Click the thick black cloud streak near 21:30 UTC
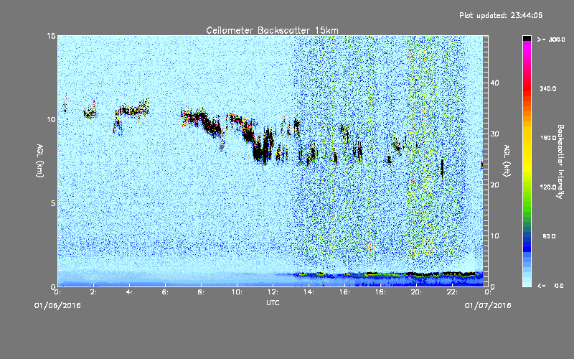574x359 pixels. pos(442,168)
